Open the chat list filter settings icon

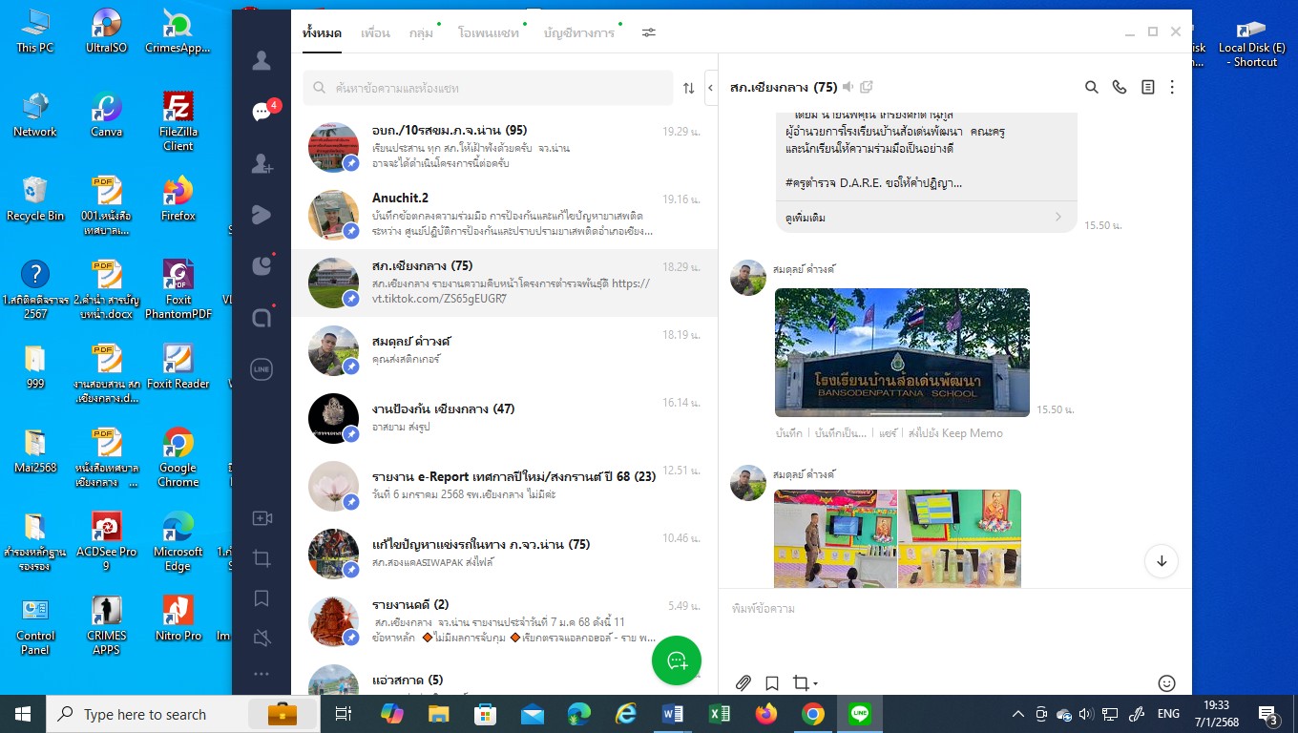pos(649,32)
